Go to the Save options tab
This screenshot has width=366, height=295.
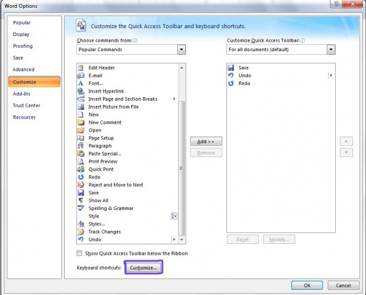(18, 58)
